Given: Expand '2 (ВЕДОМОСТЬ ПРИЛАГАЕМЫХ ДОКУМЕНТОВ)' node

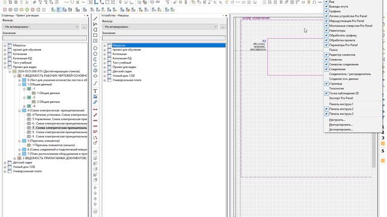Looking at the screenshot, I should (x=15, y=158).
